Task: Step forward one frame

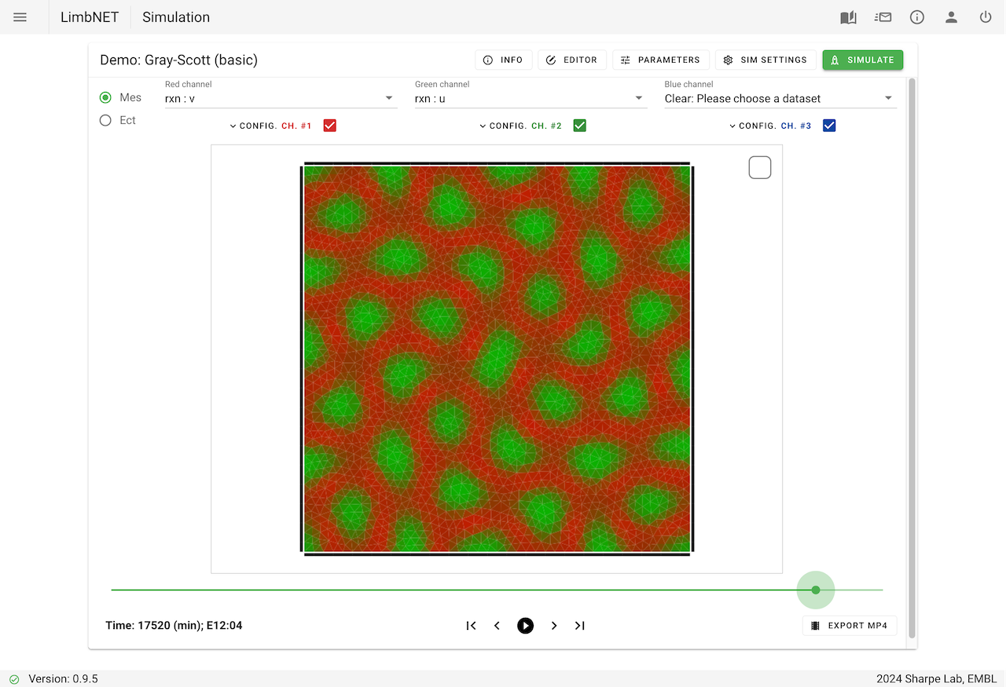Action: click(554, 626)
